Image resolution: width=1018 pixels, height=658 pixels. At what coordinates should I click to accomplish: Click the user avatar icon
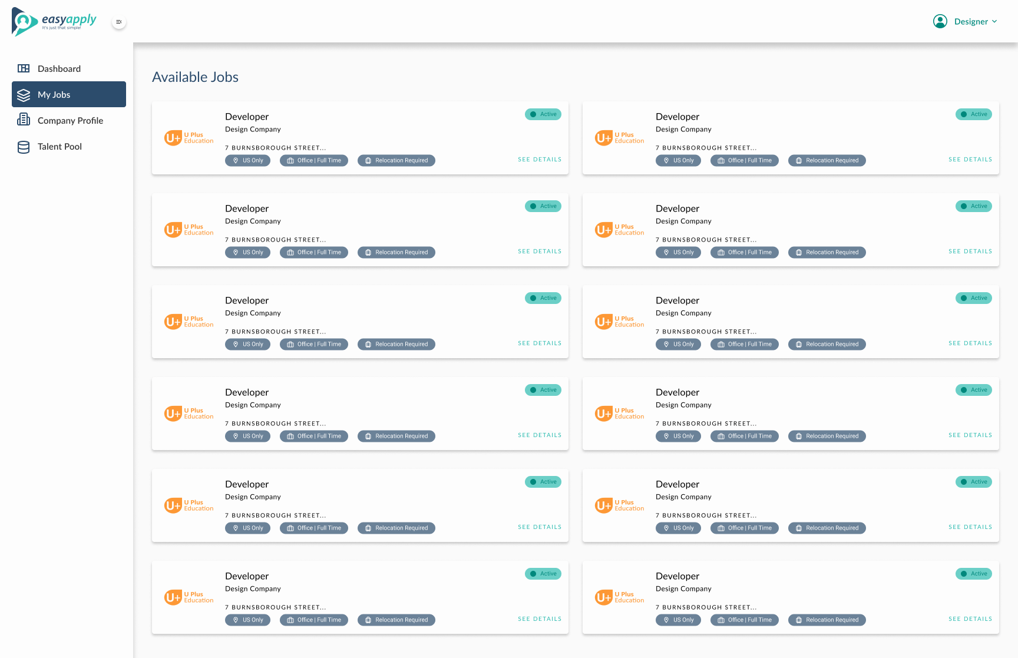[940, 22]
